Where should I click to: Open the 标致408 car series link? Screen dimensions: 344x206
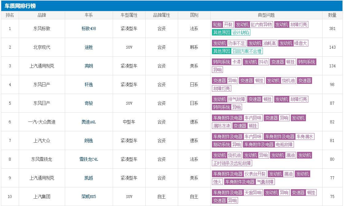[89, 28]
